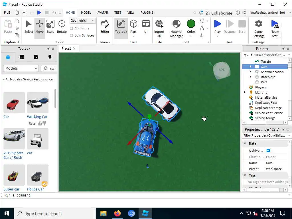292x219 pixels.
Task: Click the Copy icon in Clipboard
Action: [x=17, y=21]
